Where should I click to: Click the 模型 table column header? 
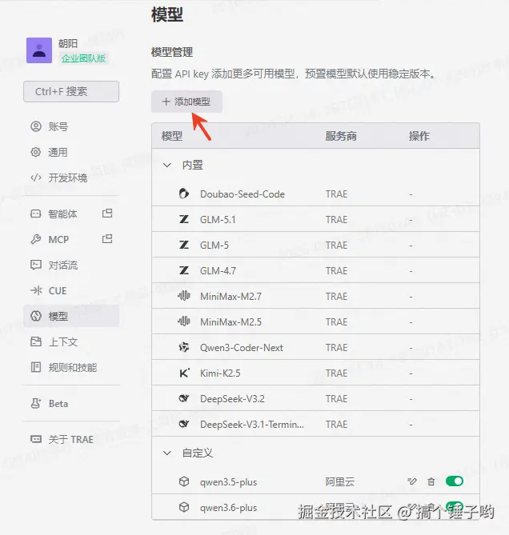coord(172,136)
